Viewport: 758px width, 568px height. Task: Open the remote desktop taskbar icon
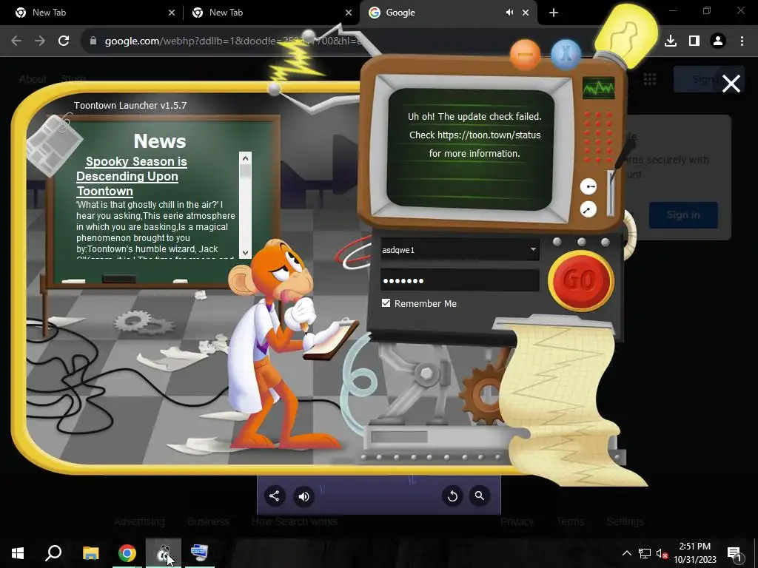[x=199, y=553]
